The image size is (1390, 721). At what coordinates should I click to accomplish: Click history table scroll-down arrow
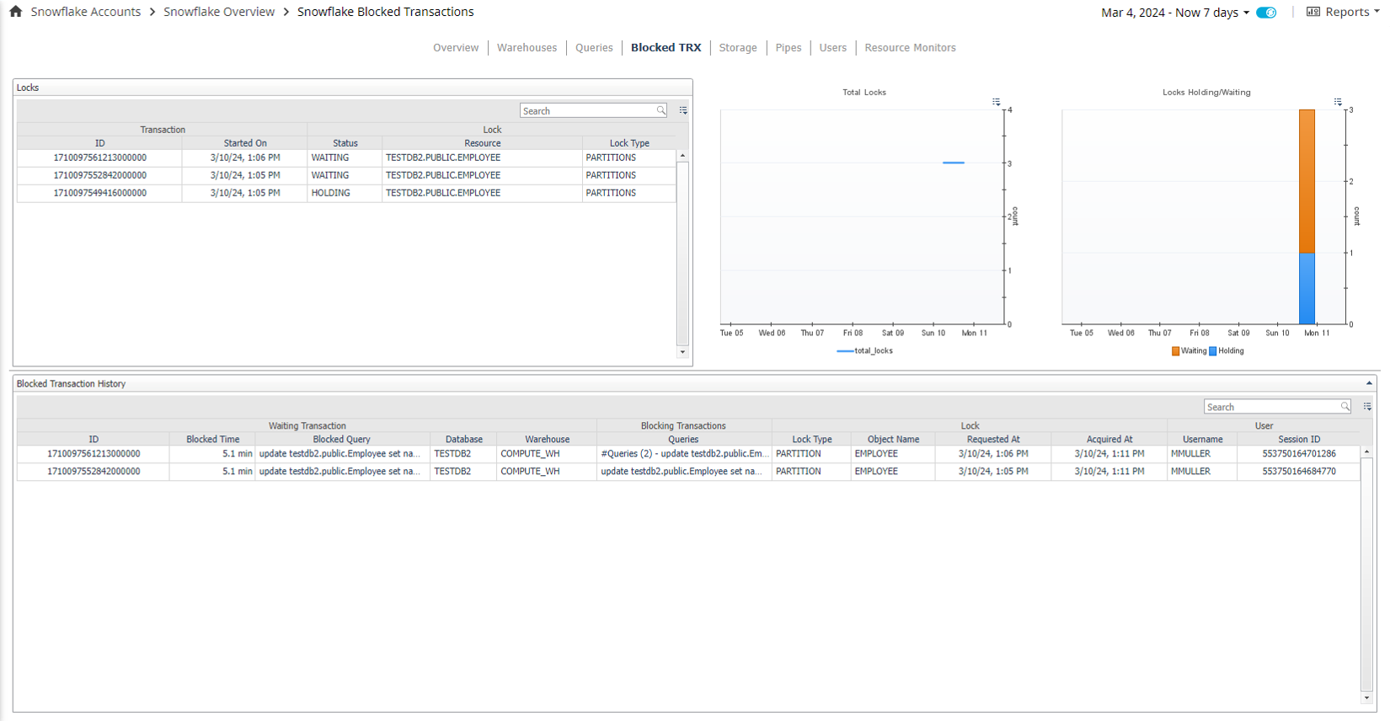[1366, 697]
